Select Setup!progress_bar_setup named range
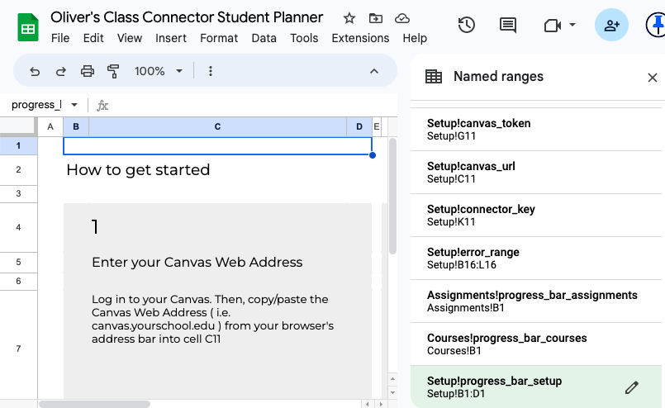Screen dimensions: 665x408 click(x=536, y=387)
